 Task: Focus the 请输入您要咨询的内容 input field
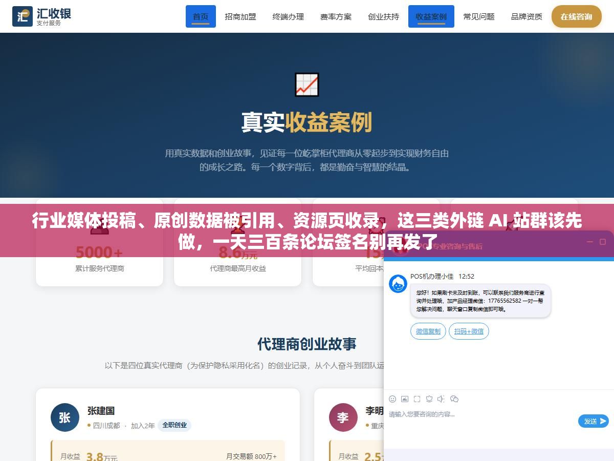[x=481, y=414]
